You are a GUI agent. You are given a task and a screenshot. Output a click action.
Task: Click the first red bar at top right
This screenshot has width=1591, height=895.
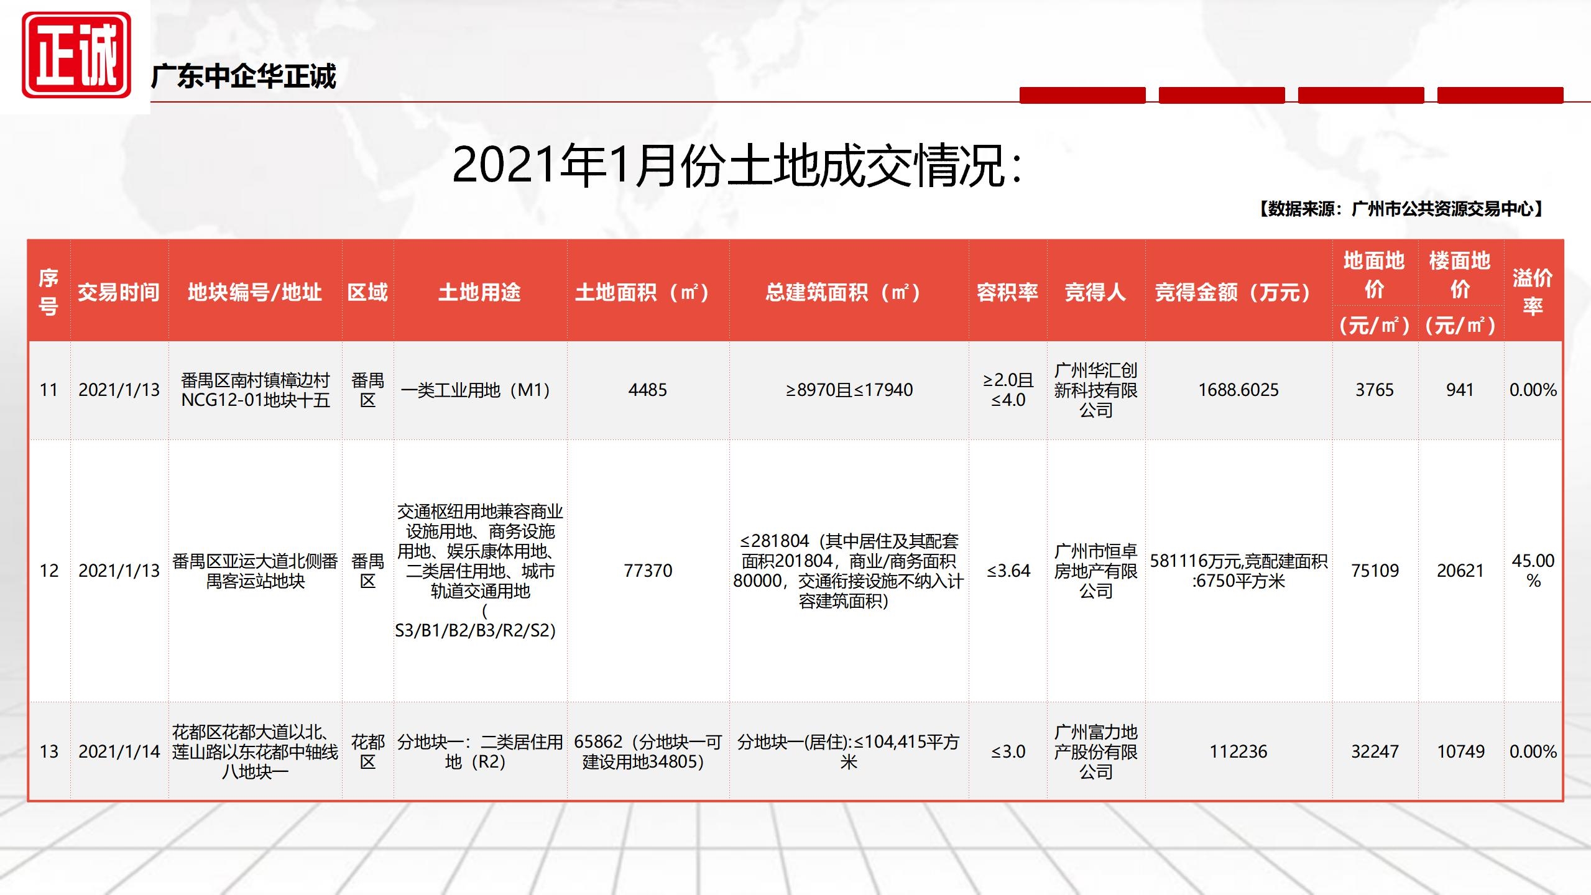1082,95
